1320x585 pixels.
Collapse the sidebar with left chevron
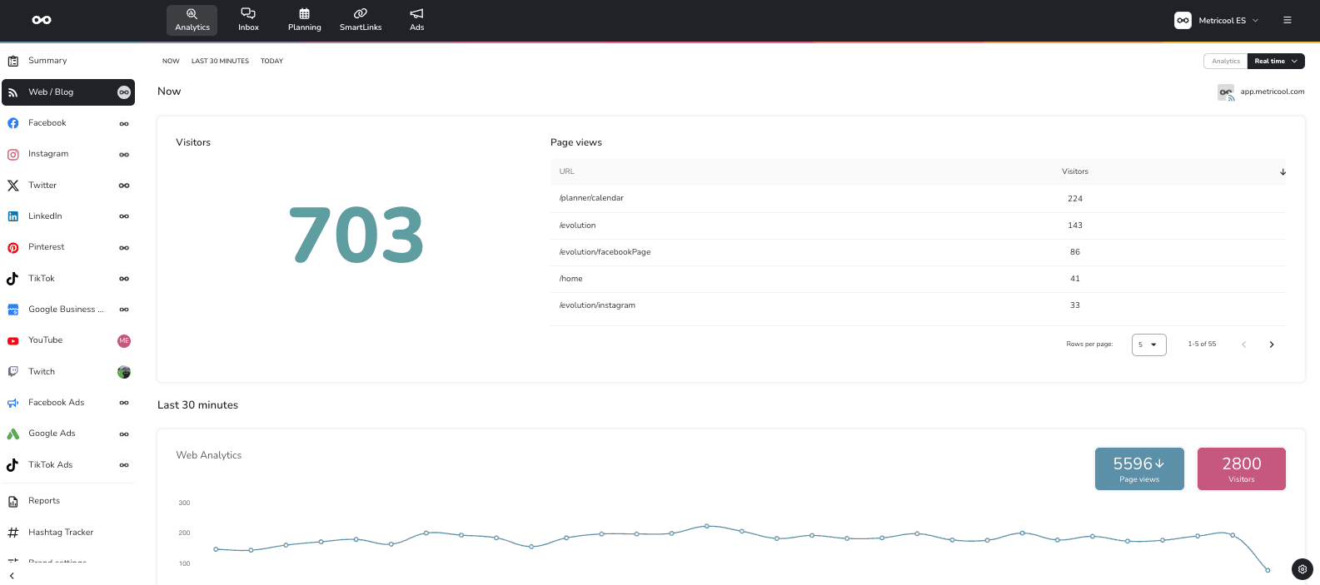[x=12, y=576]
